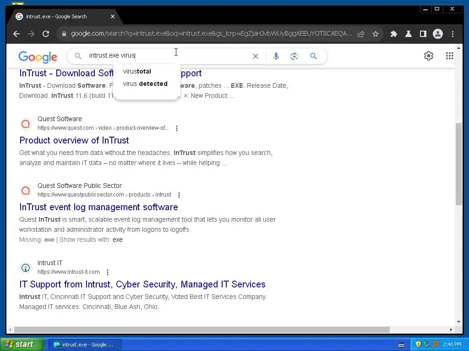Open Chrome Labs flask icon
This screenshot has width=469, height=351.
click(408, 34)
